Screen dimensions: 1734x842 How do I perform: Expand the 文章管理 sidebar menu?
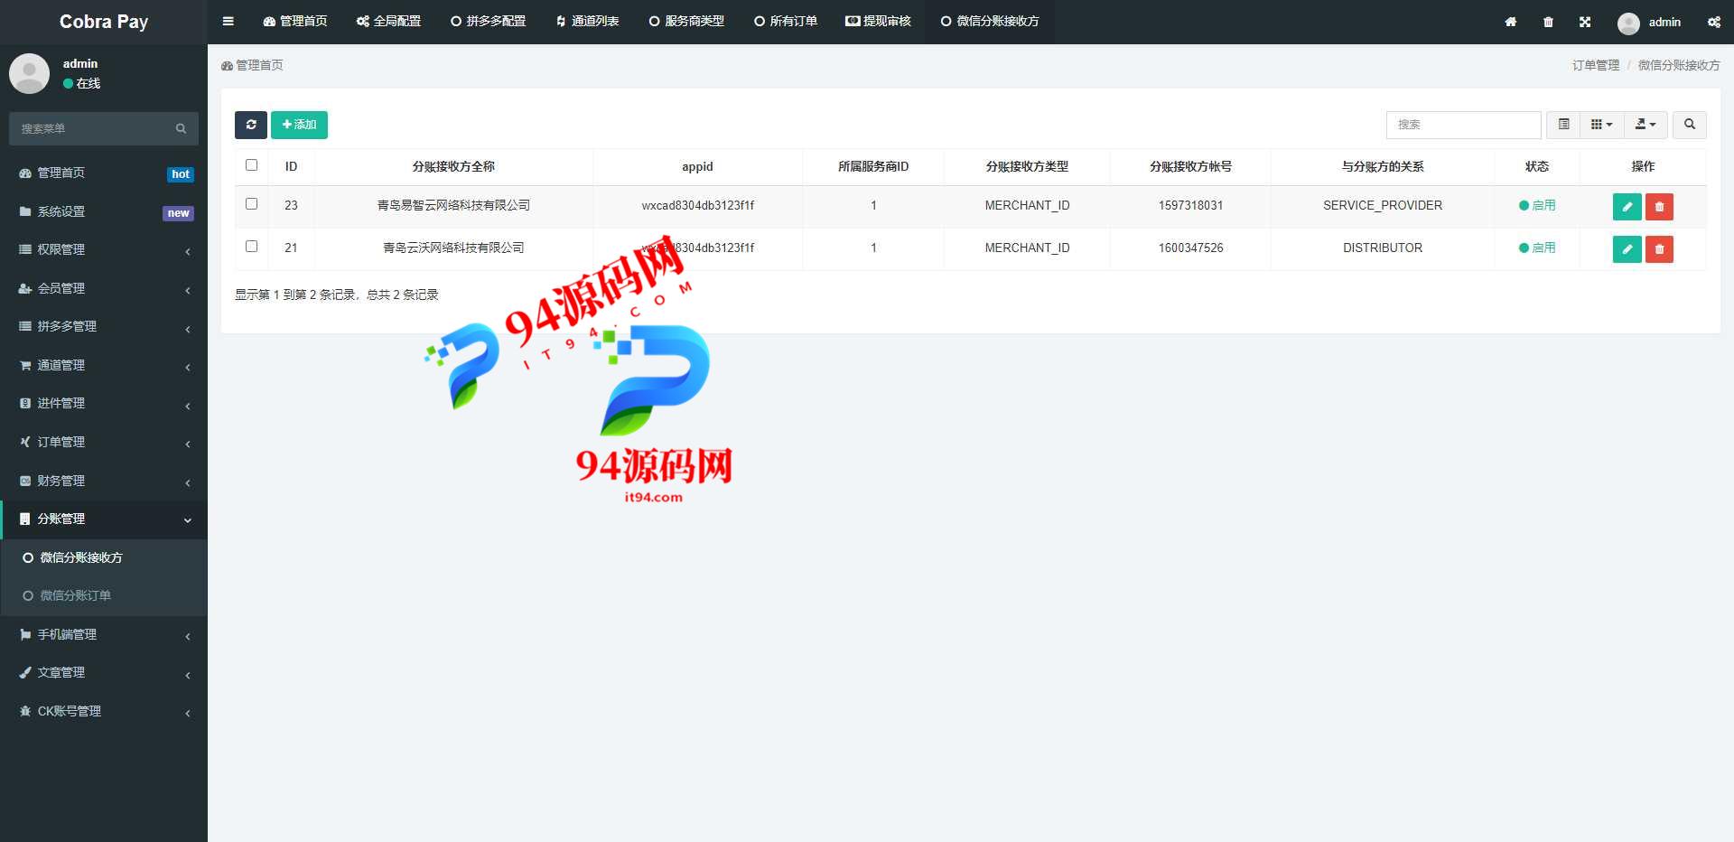click(x=104, y=673)
